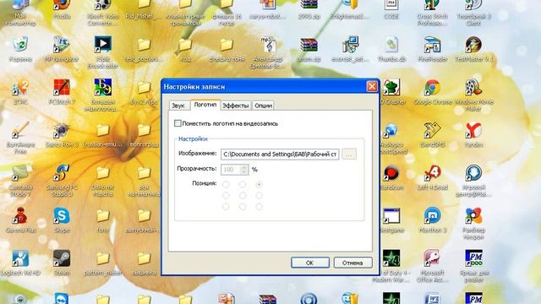The height and width of the screenshot is (304, 541).
Task: Select the Maxthon 3 browser icon
Action: [x=432, y=220]
